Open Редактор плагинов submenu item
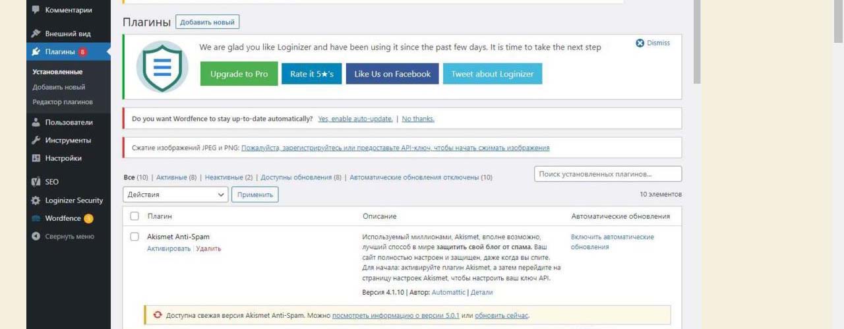The width and height of the screenshot is (844, 329). 63,102
